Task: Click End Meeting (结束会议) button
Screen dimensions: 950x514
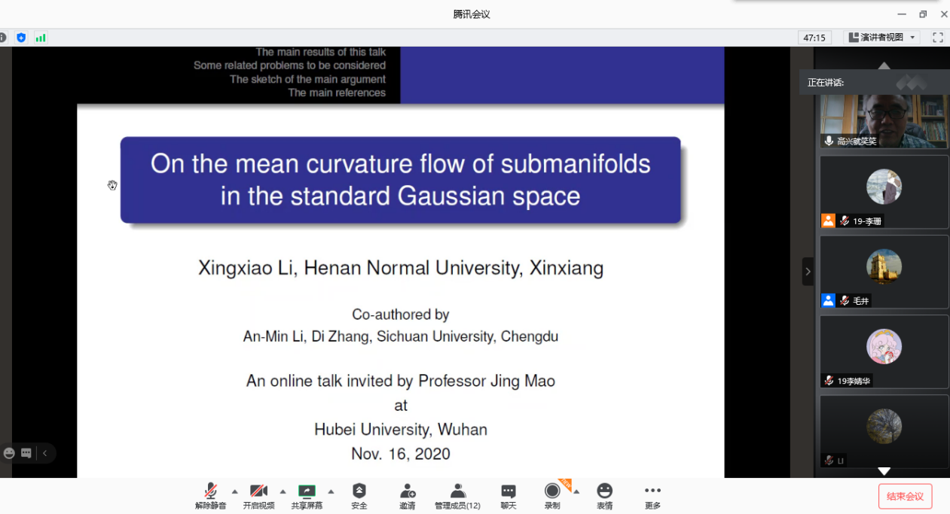Action: pos(905,497)
